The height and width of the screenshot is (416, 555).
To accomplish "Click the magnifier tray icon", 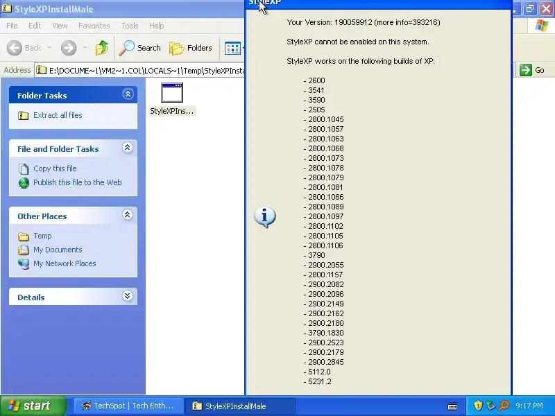I will click(x=504, y=406).
